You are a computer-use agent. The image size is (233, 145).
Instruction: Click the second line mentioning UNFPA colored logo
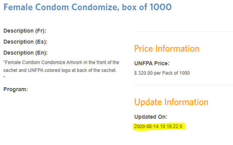(x=60, y=70)
